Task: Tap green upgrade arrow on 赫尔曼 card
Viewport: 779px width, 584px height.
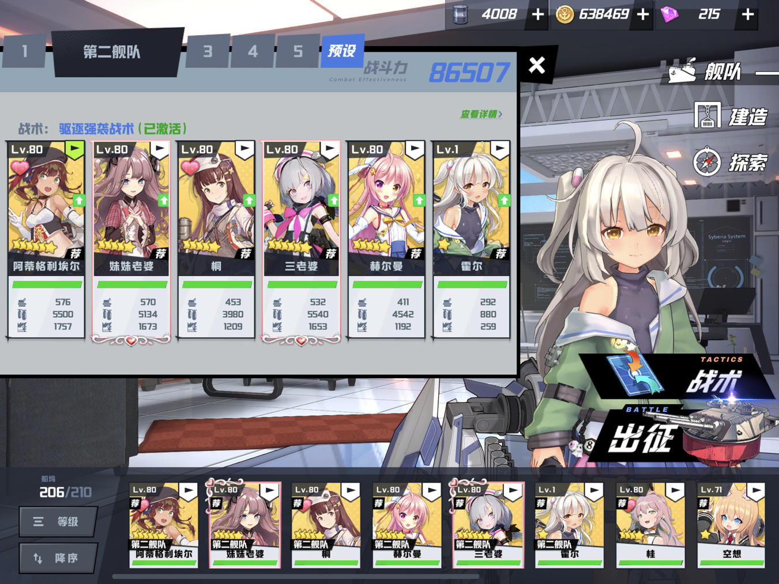Action: [419, 200]
